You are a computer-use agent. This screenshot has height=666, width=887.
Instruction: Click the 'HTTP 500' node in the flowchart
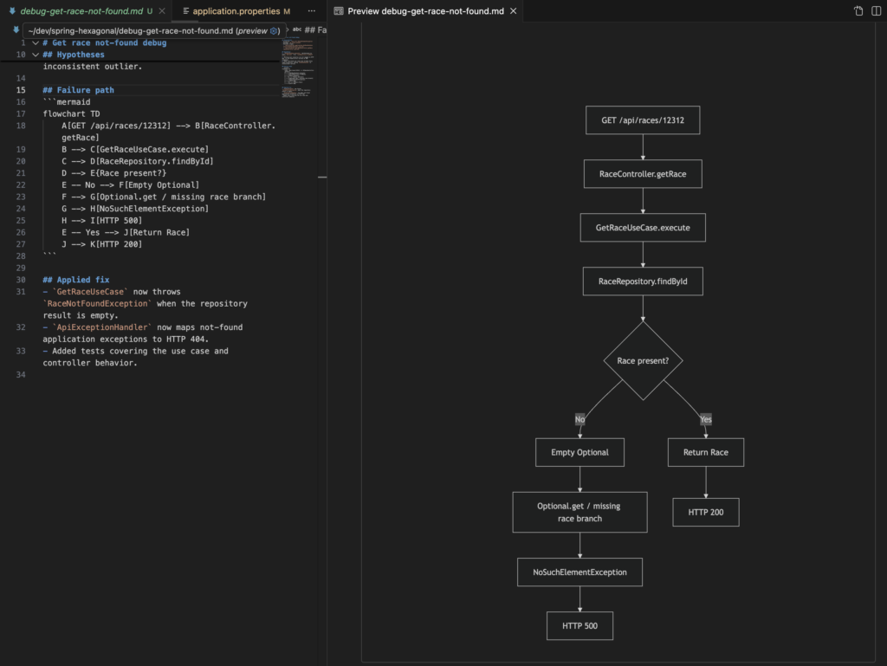click(579, 625)
